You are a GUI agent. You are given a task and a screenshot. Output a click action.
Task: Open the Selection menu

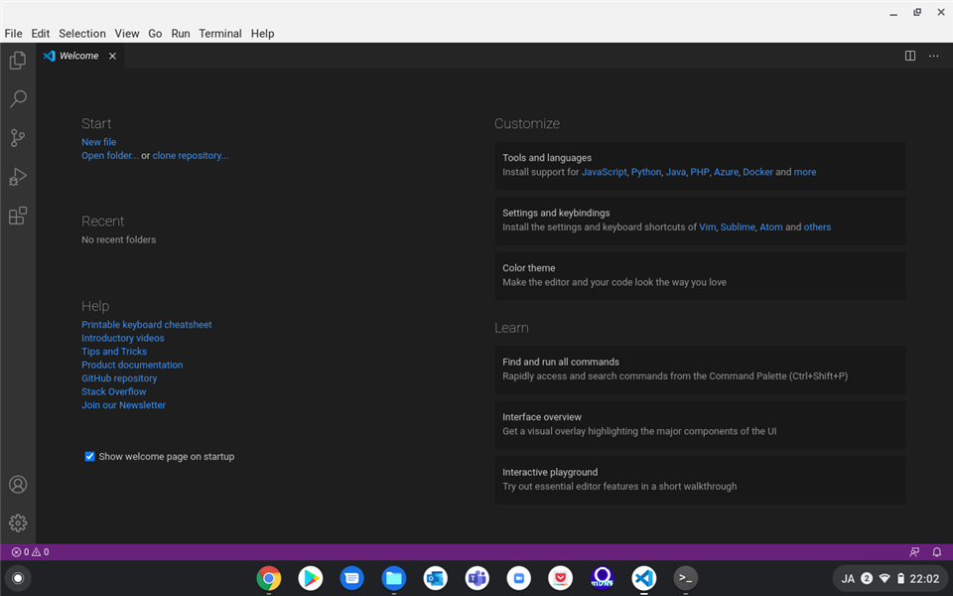(x=82, y=34)
